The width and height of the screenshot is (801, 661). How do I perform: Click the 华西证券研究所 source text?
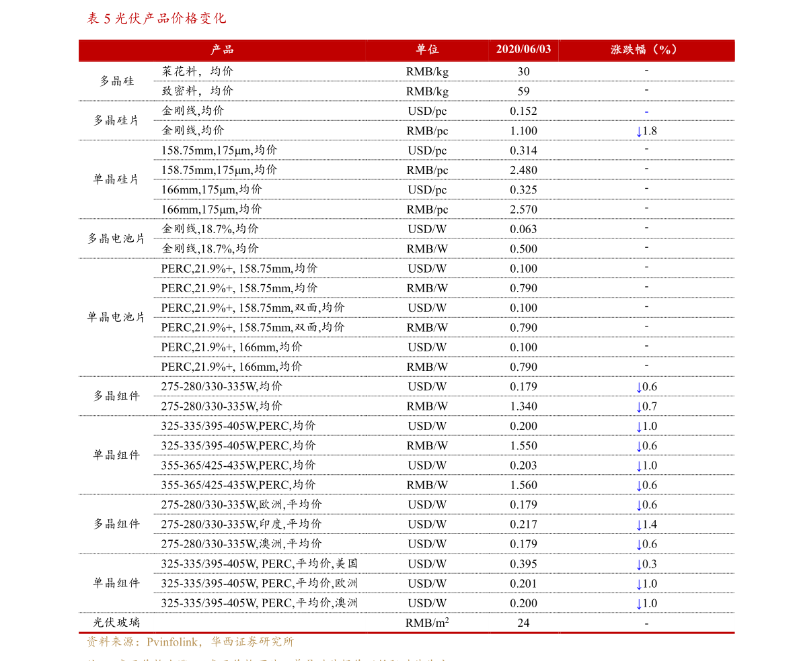252,642
